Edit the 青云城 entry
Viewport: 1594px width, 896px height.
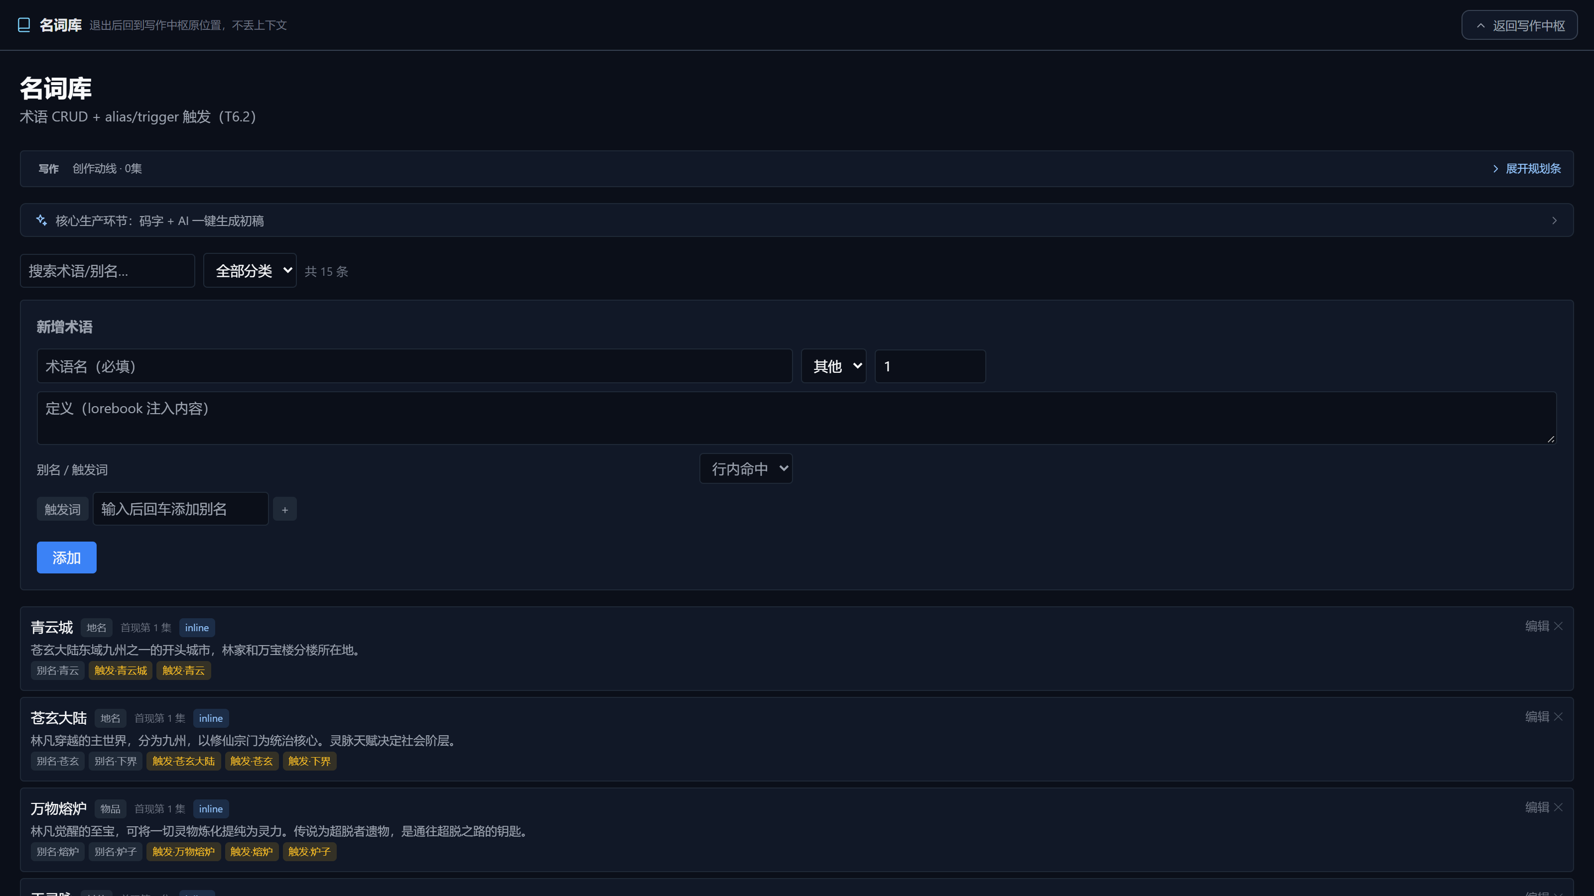[1536, 626]
